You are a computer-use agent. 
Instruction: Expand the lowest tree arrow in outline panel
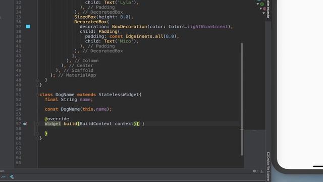[x=263, y=13]
